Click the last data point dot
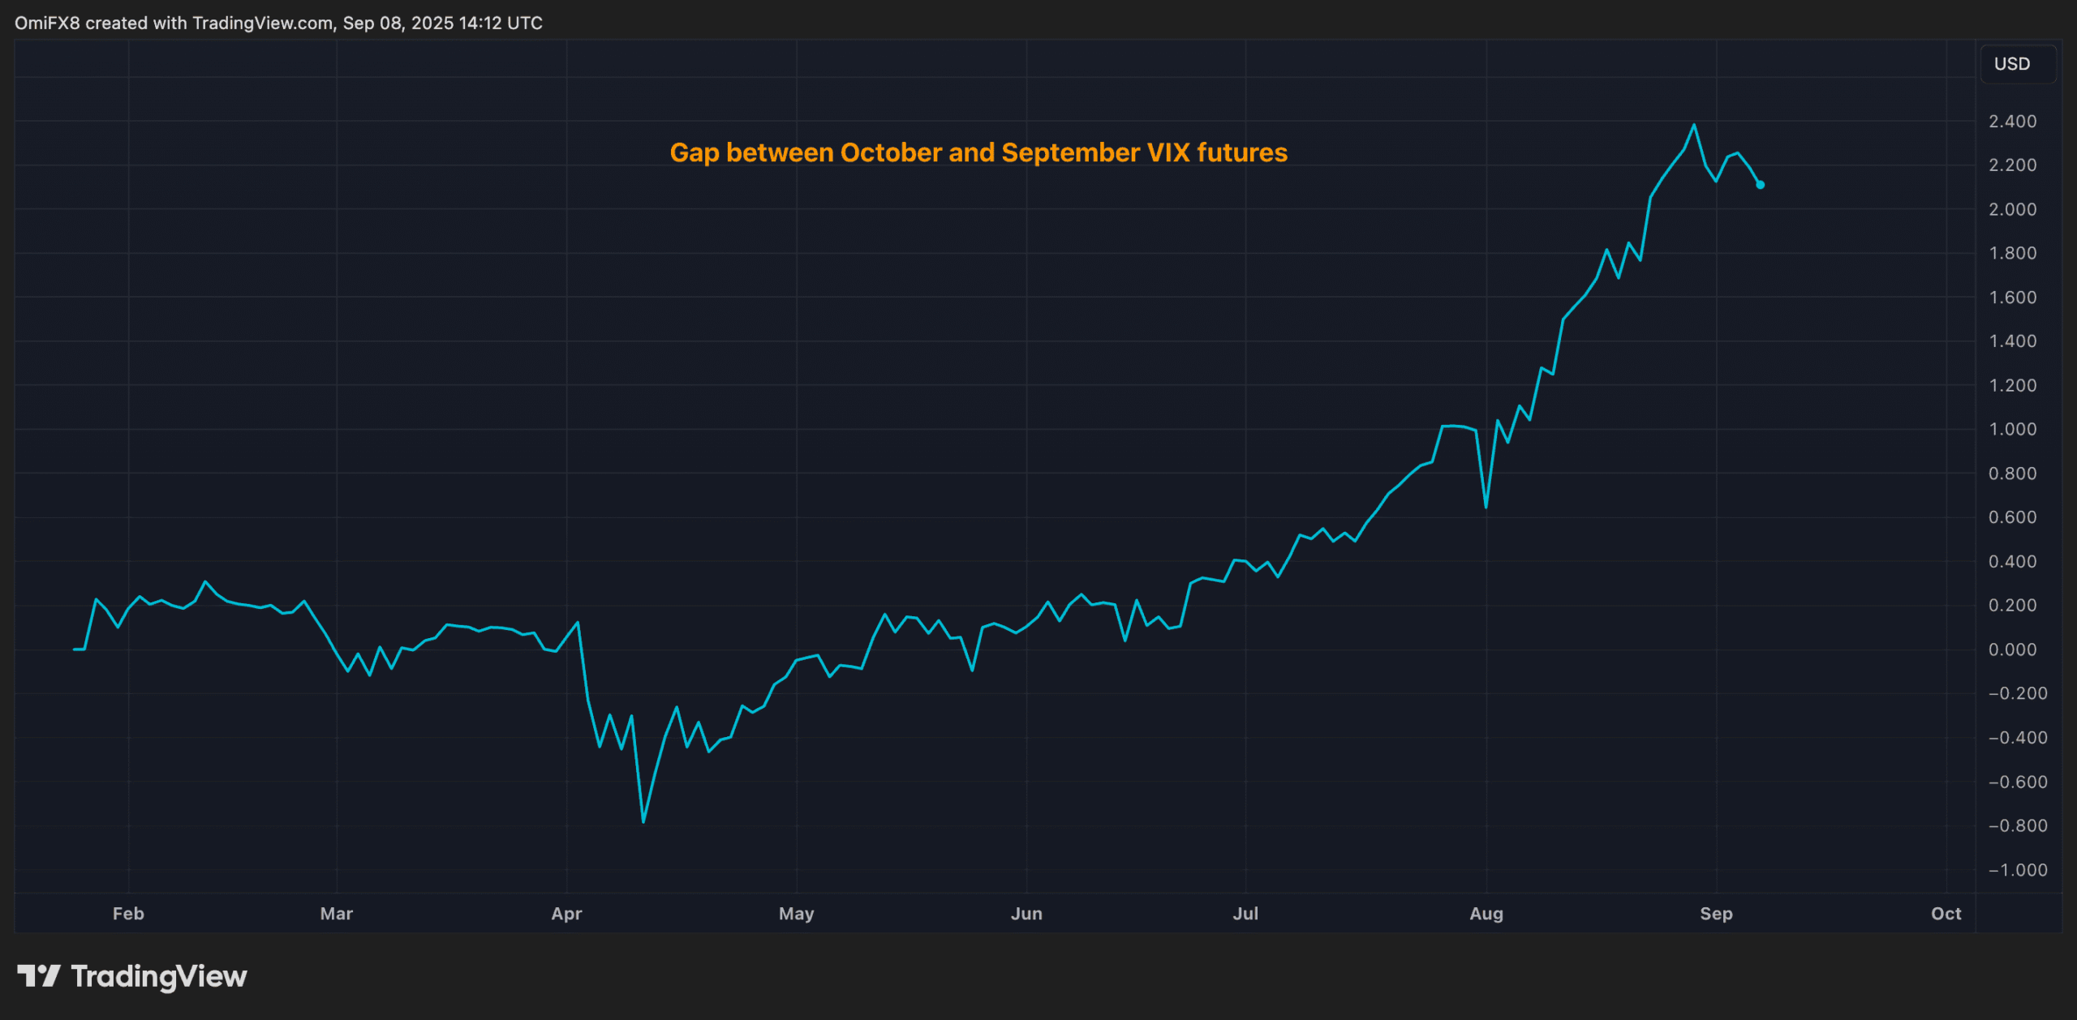The height and width of the screenshot is (1020, 2077). [1760, 185]
